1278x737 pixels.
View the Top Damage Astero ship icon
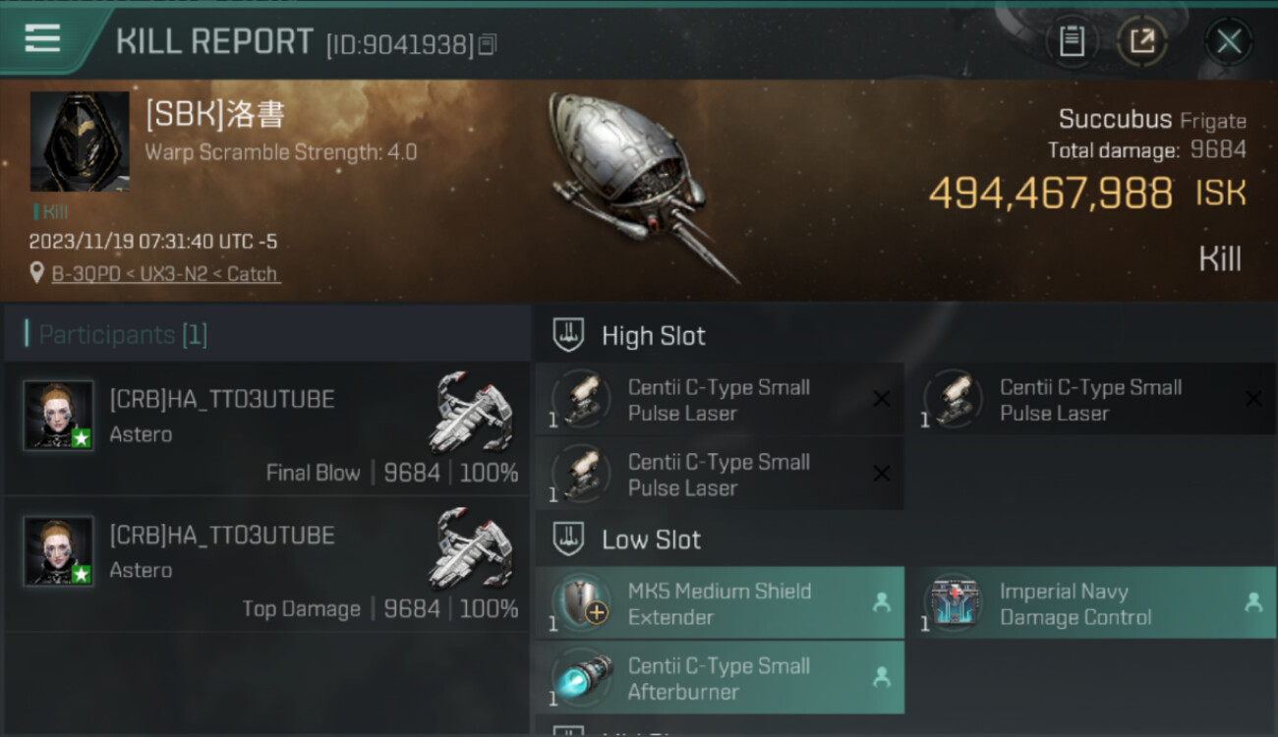pos(473,548)
